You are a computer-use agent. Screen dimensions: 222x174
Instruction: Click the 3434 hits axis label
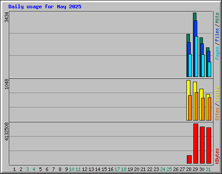click(x=7, y=17)
